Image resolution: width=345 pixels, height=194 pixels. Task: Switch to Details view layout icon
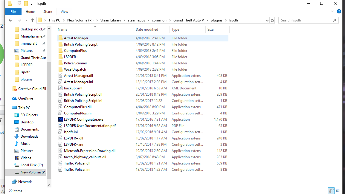coord(331,190)
